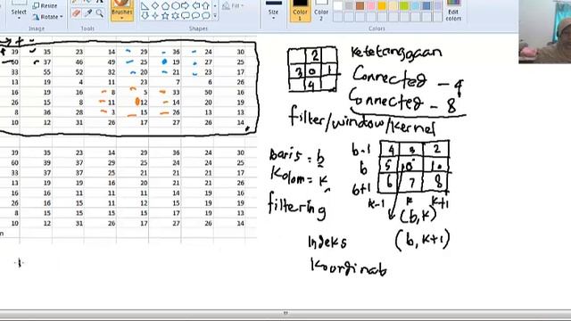Image resolution: width=571 pixels, height=321 pixels.
Task: Select the pentagon shape
Action: (165, 6)
